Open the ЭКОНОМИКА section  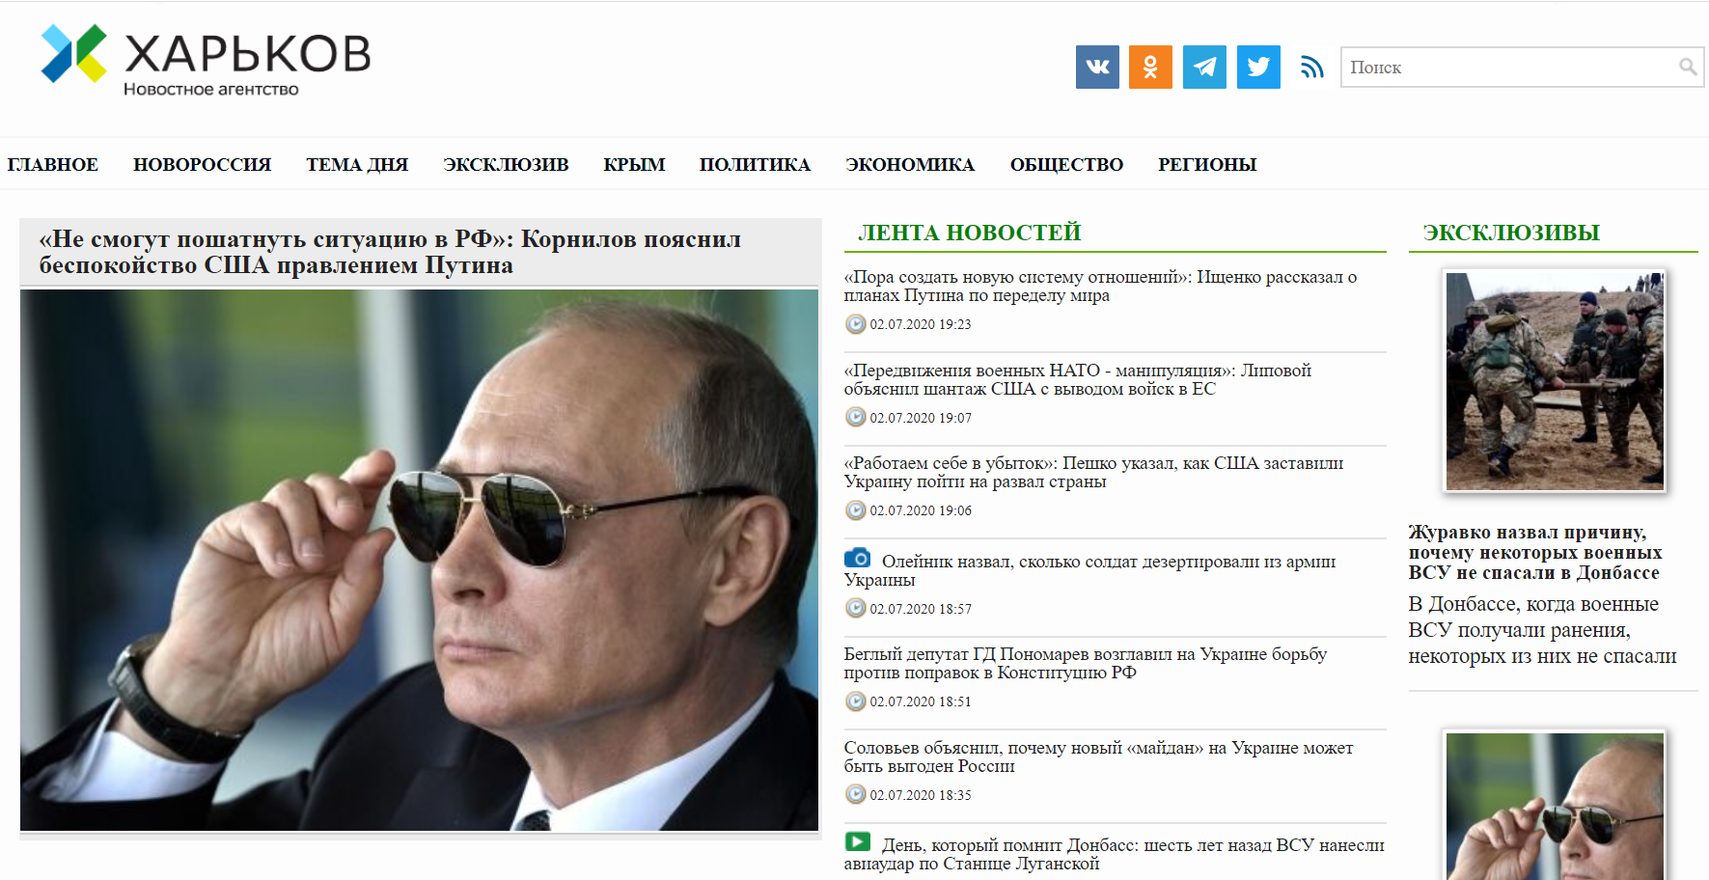(x=910, y=164)
